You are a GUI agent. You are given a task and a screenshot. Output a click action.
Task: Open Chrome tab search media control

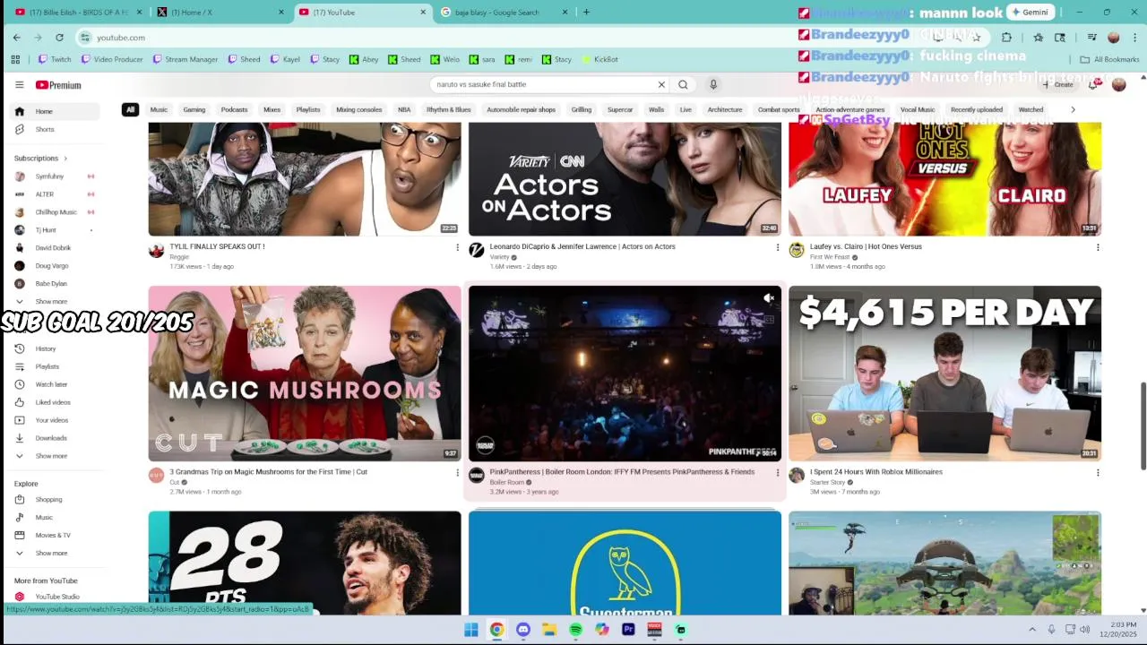pyautogui.click(x=1092, y=38)
